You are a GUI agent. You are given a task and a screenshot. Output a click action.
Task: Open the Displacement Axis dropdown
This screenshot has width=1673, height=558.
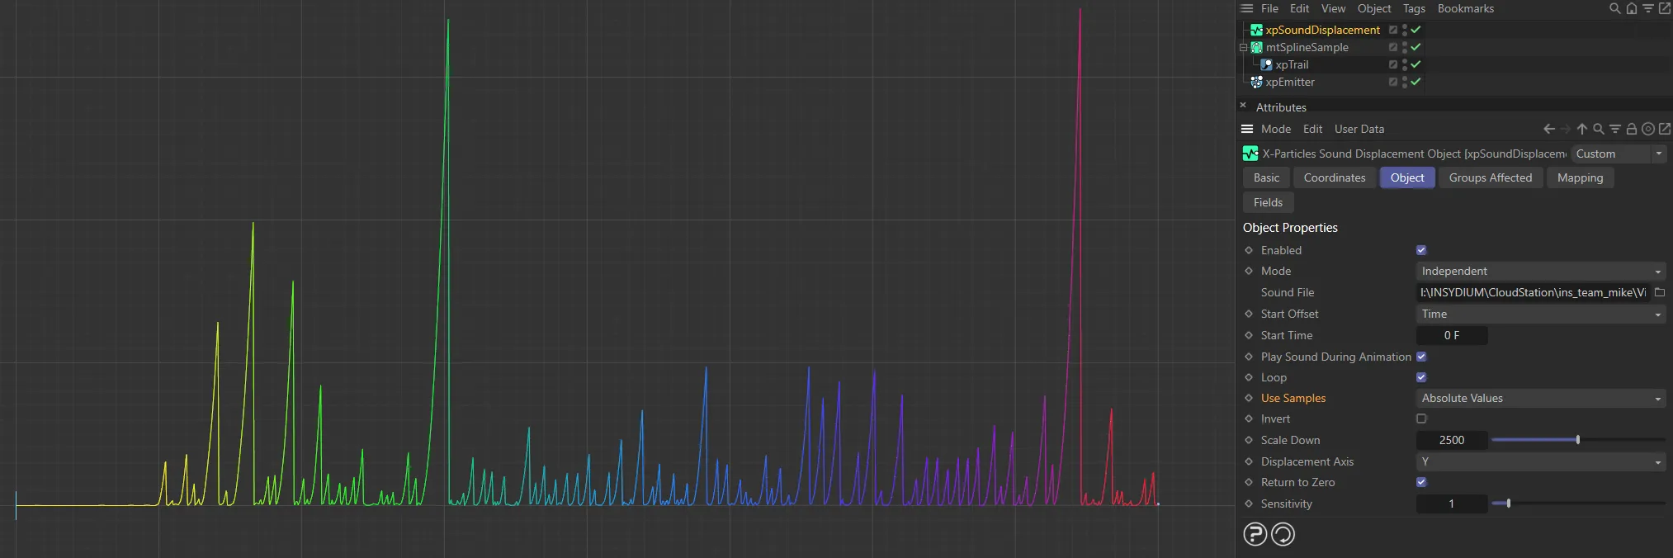click(x=1541, y=461)
